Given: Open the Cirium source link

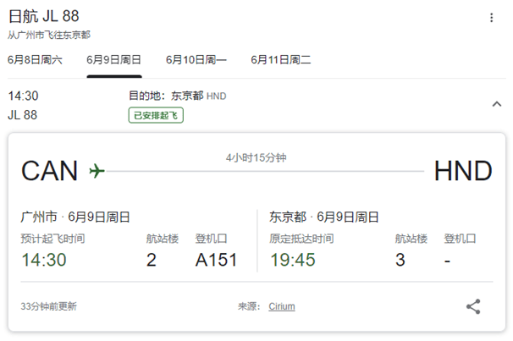Looking at the screenshot, I should [282, 306].
